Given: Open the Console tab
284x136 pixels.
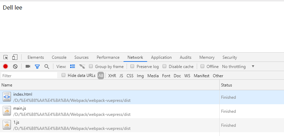Looking at the screenshot, I should (x=59, y=57).
